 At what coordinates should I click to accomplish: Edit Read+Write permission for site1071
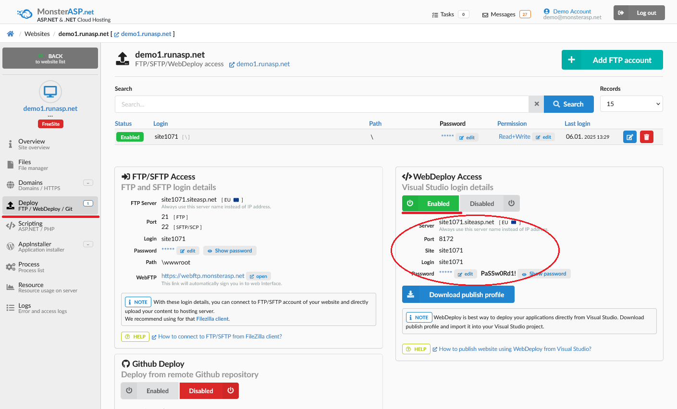[x=543, y=137]
